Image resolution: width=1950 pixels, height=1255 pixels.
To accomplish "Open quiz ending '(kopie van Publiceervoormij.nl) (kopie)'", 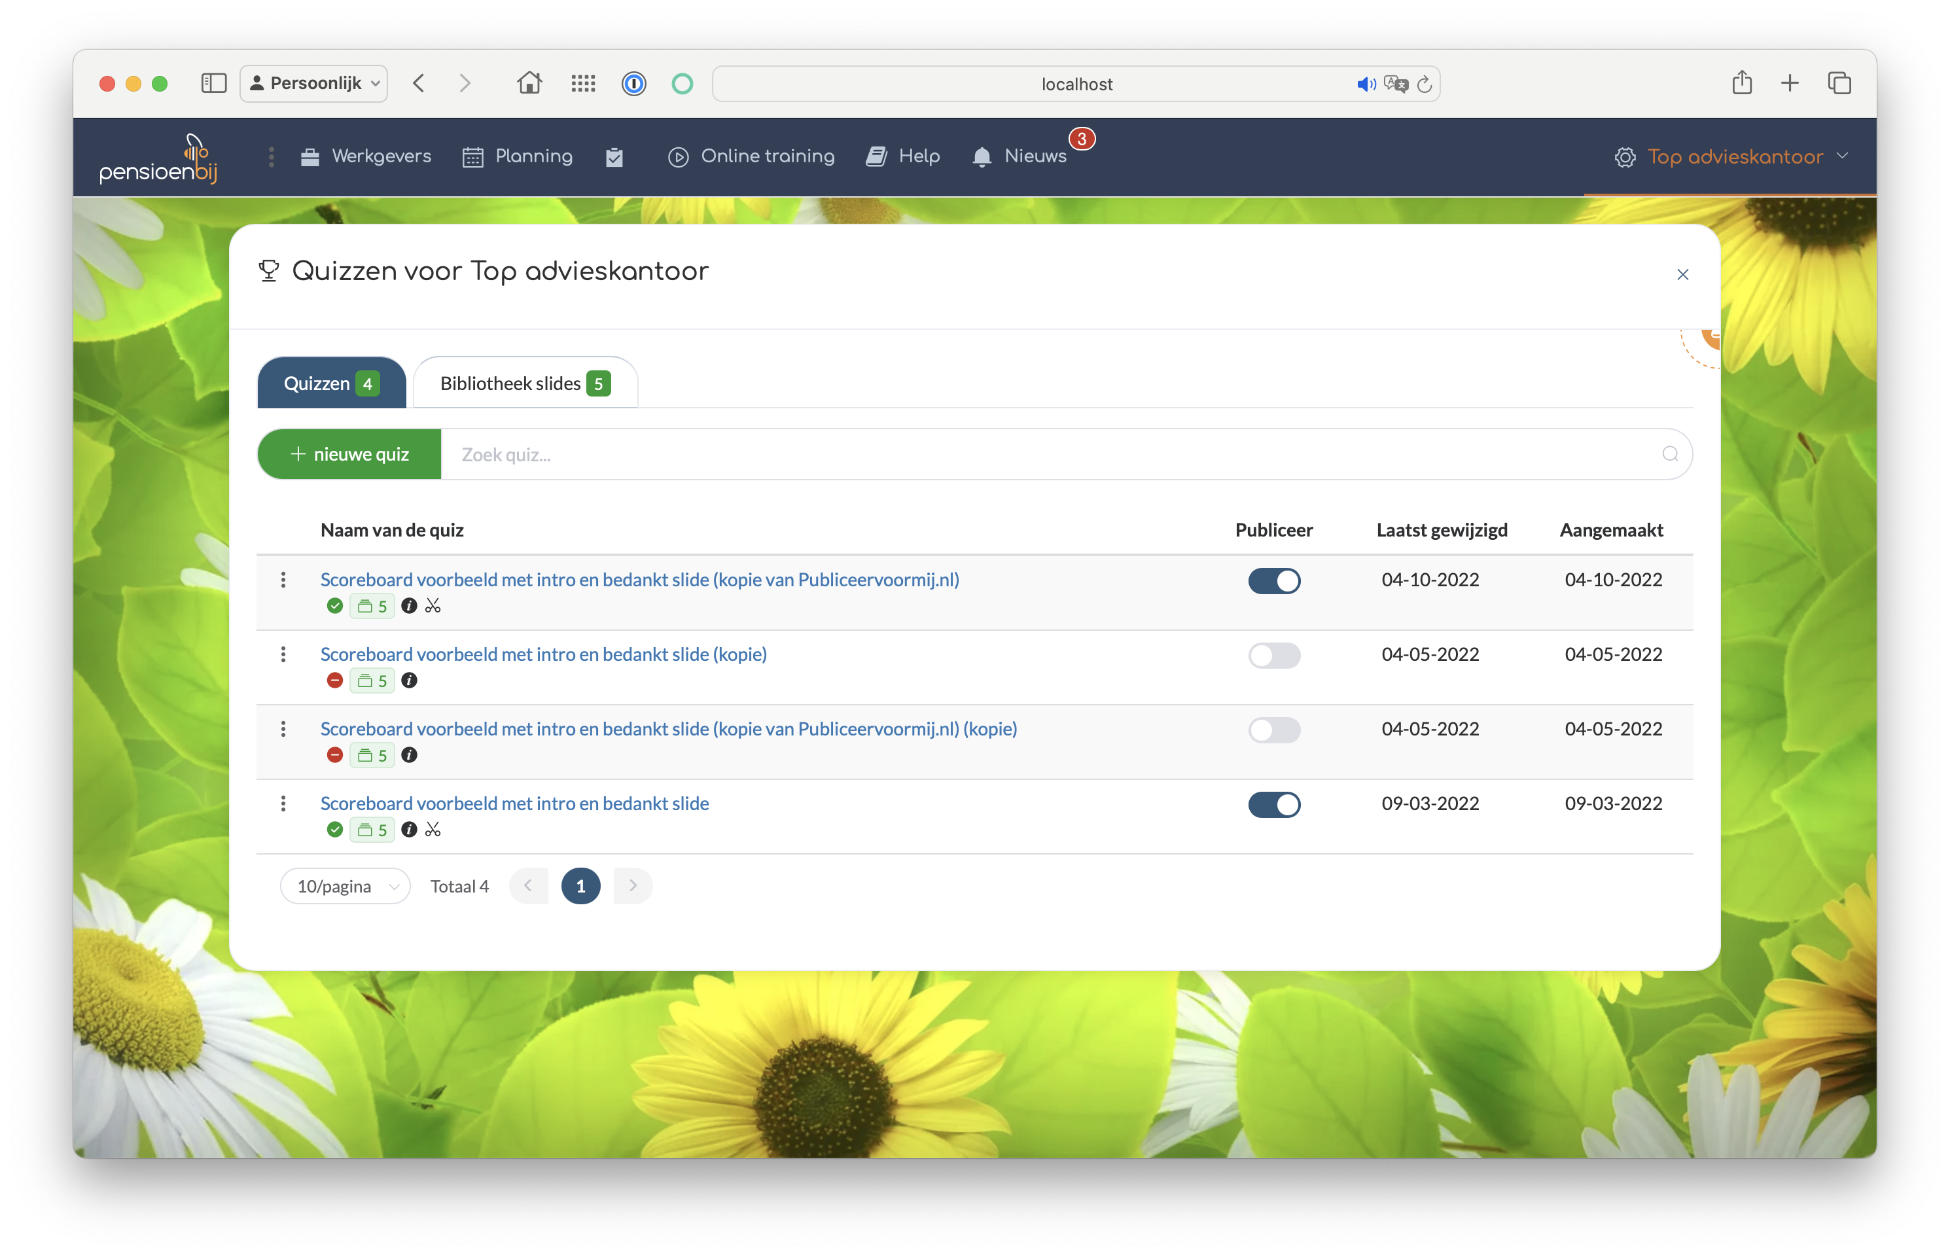I will [668, 728].
